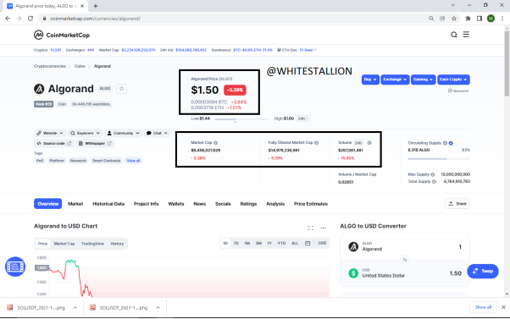Image resolution: width=510 pixels, height=319 pixels.
Task: Click the blue Swap button
Action: click(483, 271)
